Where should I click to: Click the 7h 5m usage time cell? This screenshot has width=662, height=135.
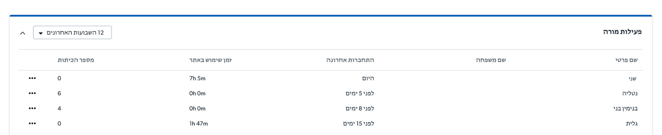(197, 78)
